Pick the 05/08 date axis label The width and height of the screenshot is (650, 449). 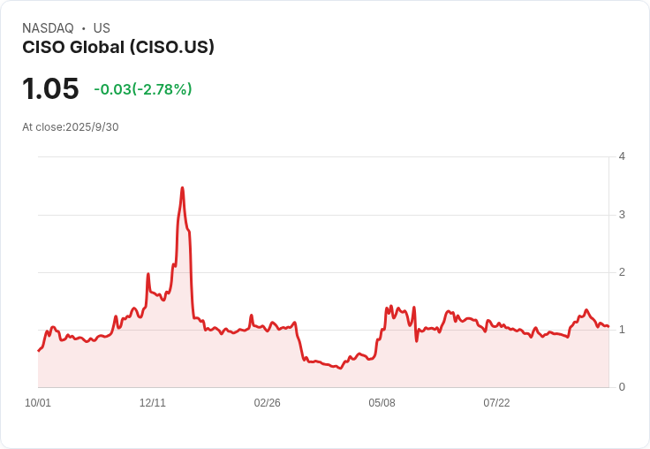click(x=382, y=403)
